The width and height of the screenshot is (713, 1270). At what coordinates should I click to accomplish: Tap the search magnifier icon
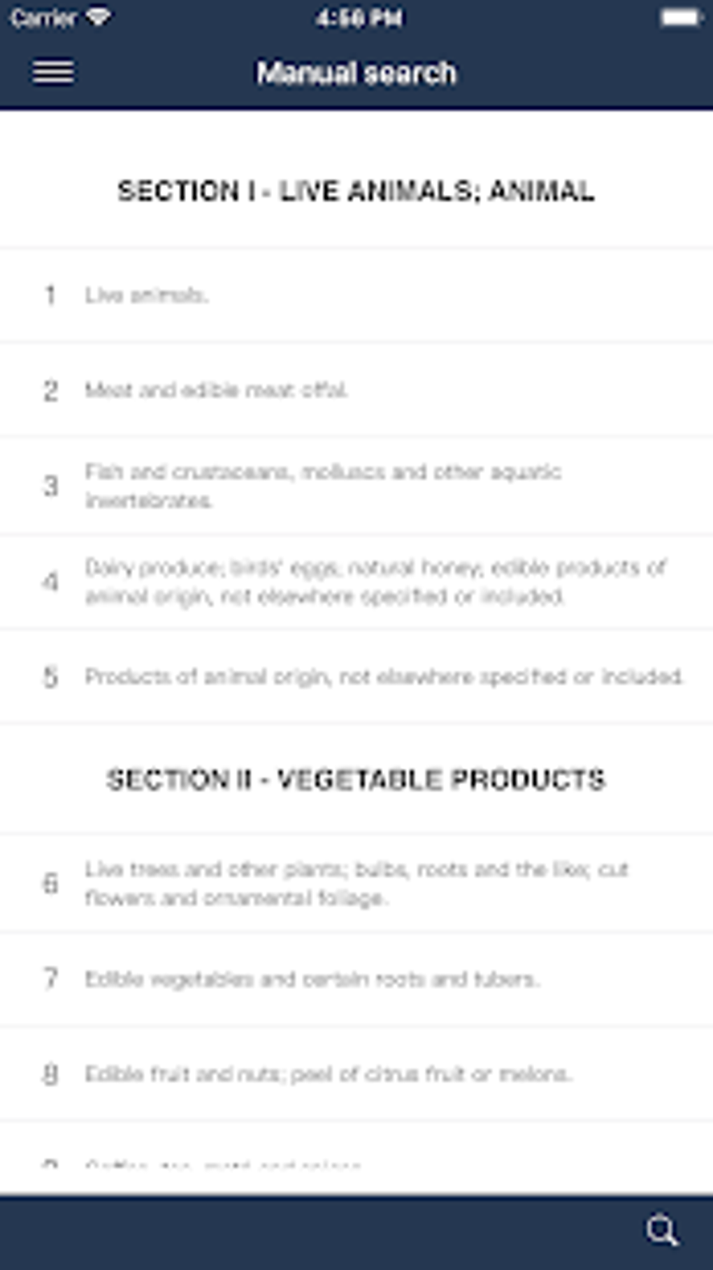pos(661,1230)
